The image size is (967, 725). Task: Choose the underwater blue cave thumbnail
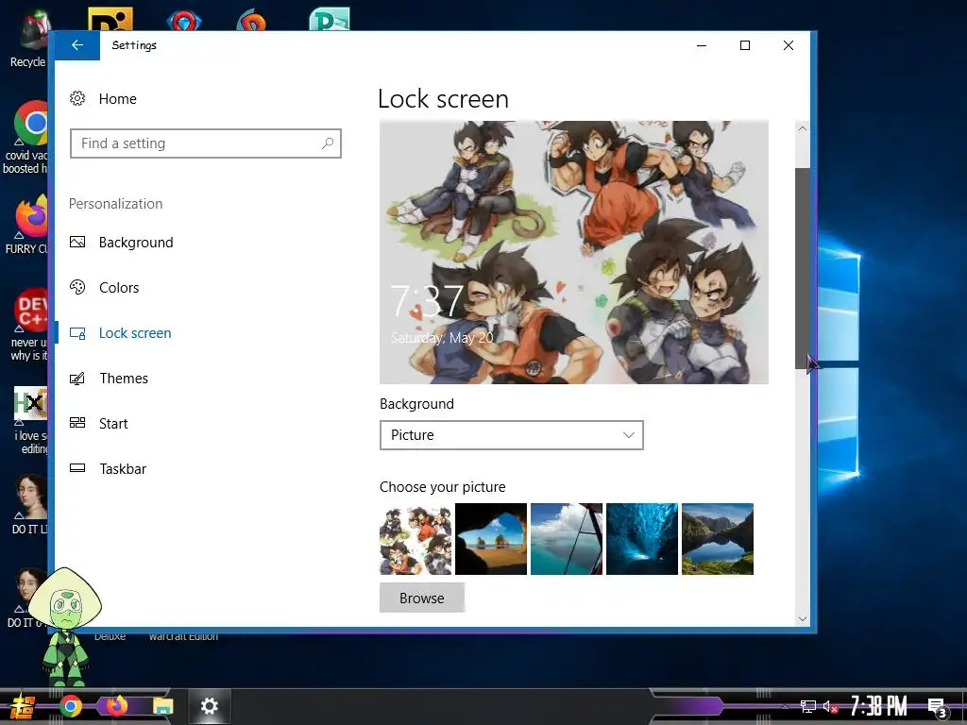(x=642, y=539)
